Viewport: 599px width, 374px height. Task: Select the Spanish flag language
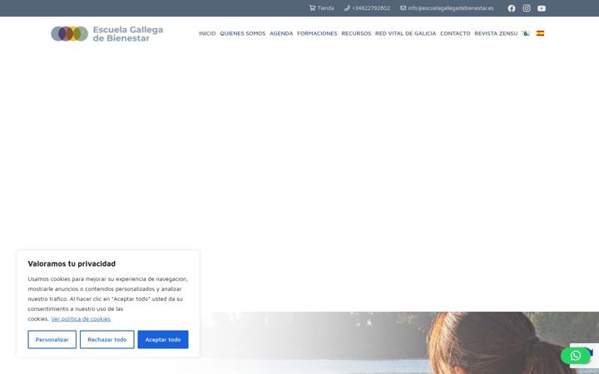coord(540,33)
